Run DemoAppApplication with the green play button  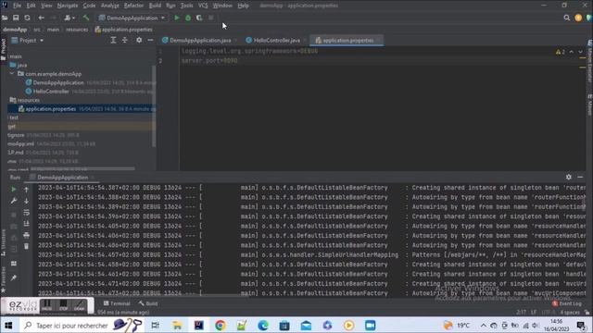coord(177,18)
